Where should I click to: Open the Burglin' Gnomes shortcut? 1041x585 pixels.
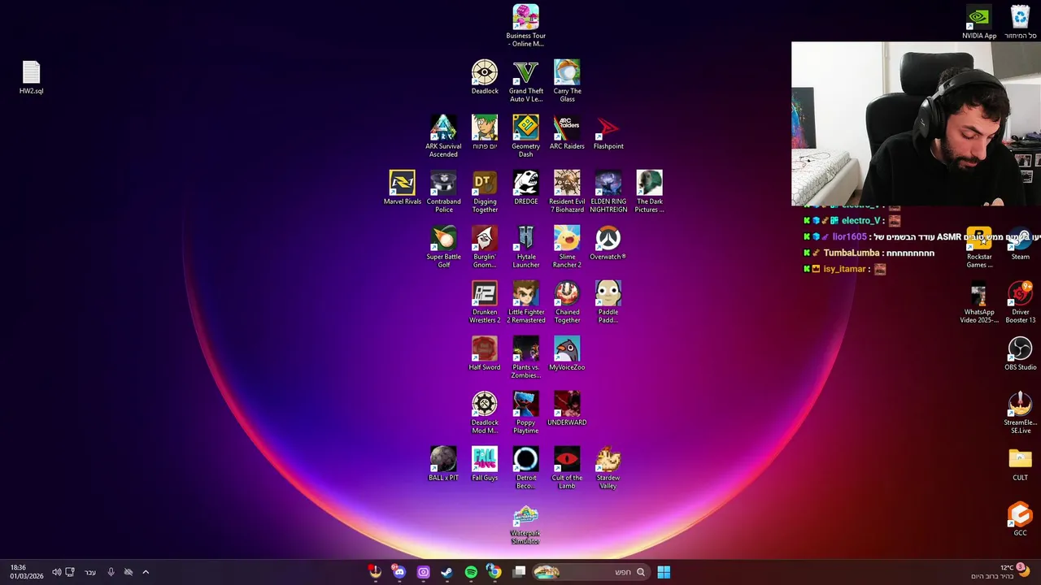point(485,247)
